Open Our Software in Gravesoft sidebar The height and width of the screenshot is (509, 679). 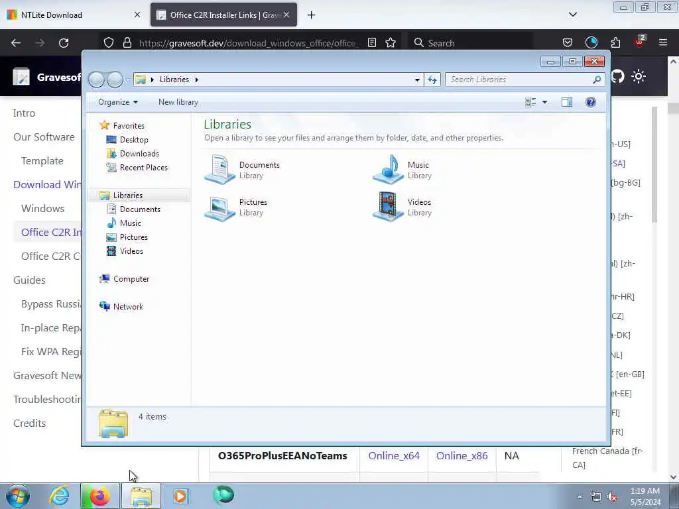pos(44,137)
